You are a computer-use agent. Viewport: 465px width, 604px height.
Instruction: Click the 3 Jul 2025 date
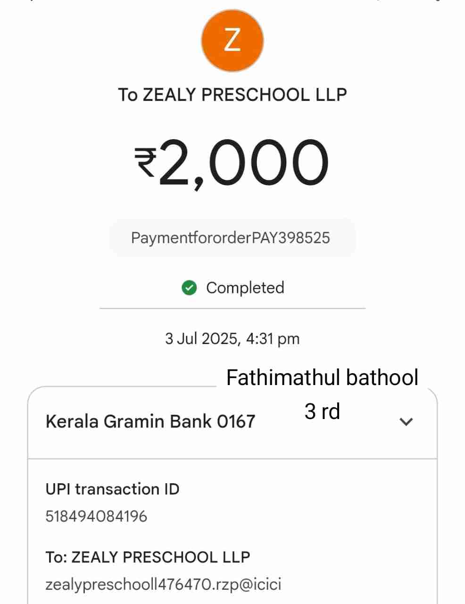202,338
